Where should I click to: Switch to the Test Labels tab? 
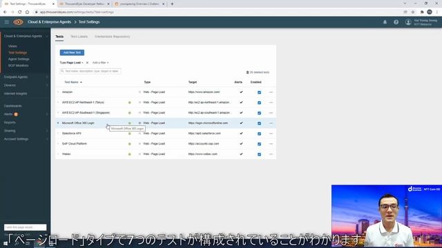pos(79,37)
